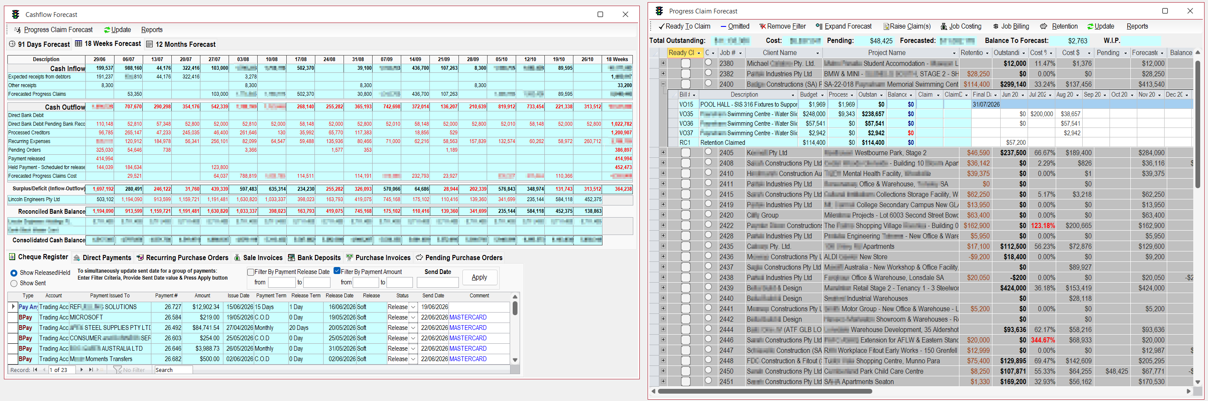Open the Job # column filter dropdown
Viewport: 1208px width, 401px height.
740,53
